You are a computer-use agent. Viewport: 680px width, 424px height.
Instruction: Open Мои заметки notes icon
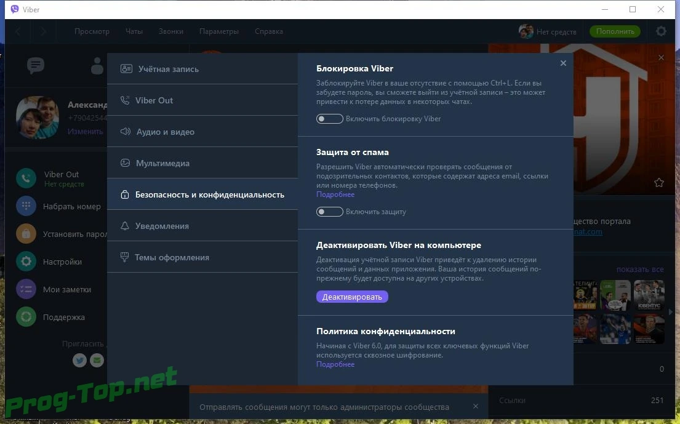tap(26, 289)
